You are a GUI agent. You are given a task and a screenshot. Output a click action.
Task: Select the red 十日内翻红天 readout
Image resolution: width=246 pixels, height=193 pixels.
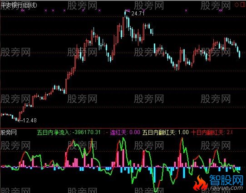212,132
